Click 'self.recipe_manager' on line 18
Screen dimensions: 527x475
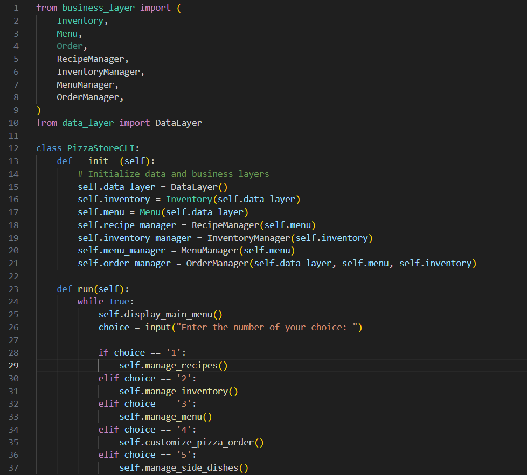pyautogui.click(x=127, y=225)
